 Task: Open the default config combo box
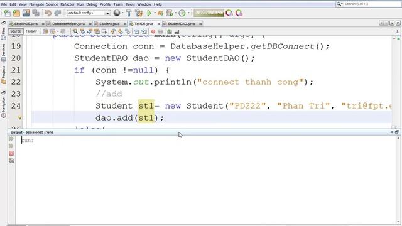[x=89, y=13]
